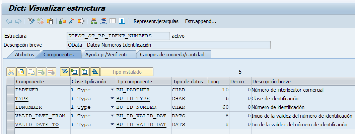Click the collapse all arrow icon above table
Viewport: 355px width, 134px height.
(x=95, y=72)
